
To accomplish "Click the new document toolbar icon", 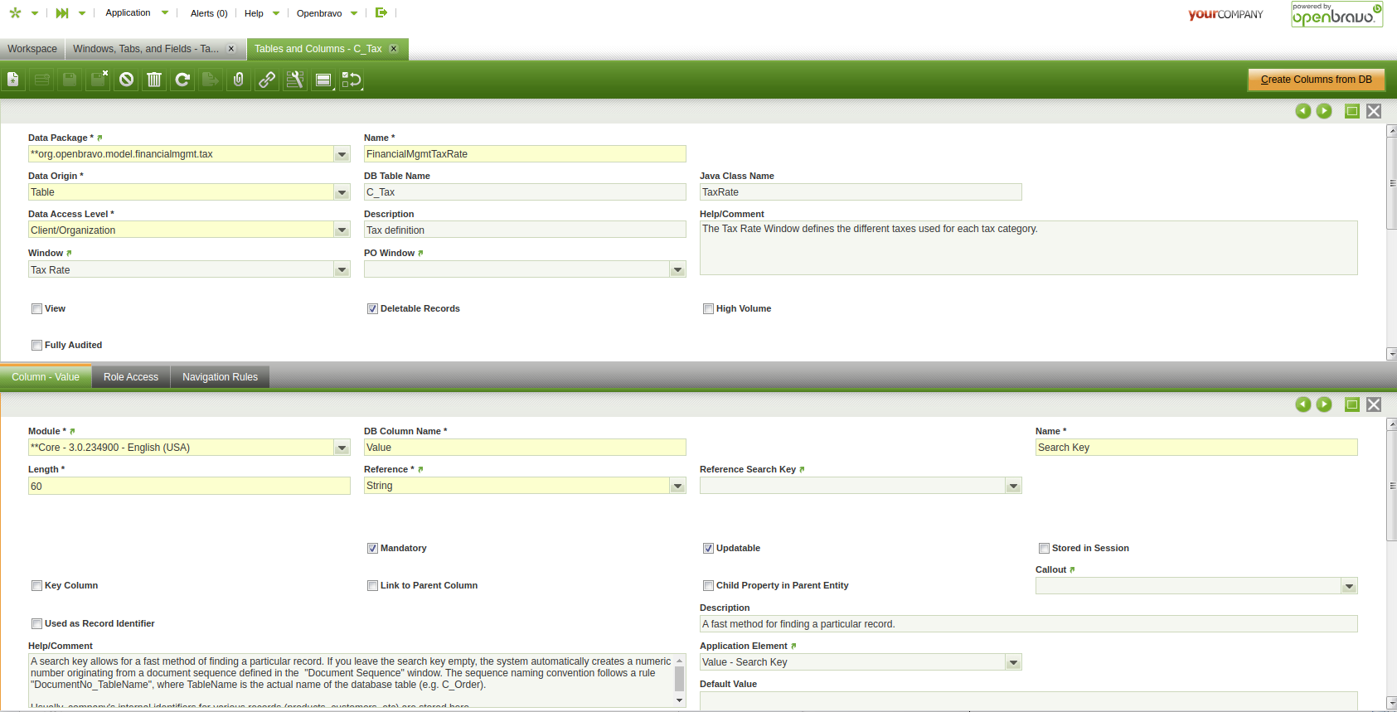I will tap(13, 80).
